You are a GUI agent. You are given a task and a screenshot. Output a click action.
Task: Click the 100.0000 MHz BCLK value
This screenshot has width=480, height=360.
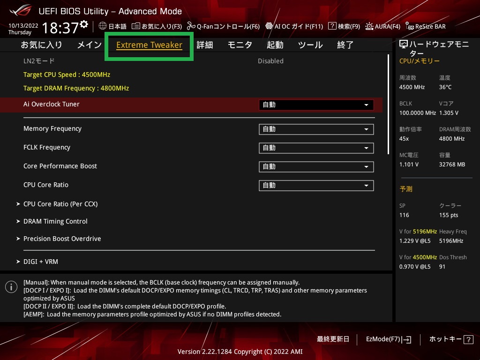click(x=418, y=113)
